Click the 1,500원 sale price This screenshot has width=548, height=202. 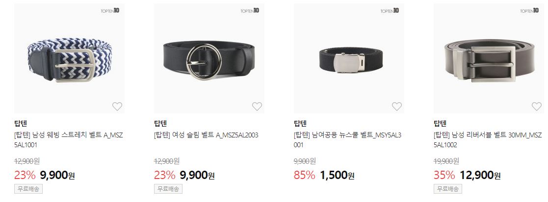(337, 175)
